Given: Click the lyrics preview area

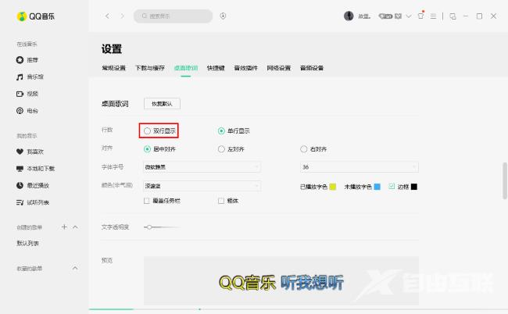Looking at the screenshot, I should pyautogui.click(x=281, y=280).
